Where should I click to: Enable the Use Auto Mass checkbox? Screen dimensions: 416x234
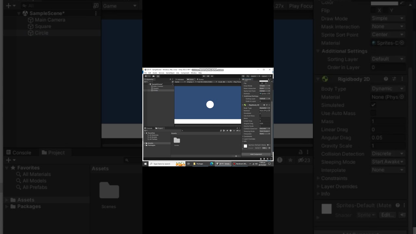(x=260, y=116)
